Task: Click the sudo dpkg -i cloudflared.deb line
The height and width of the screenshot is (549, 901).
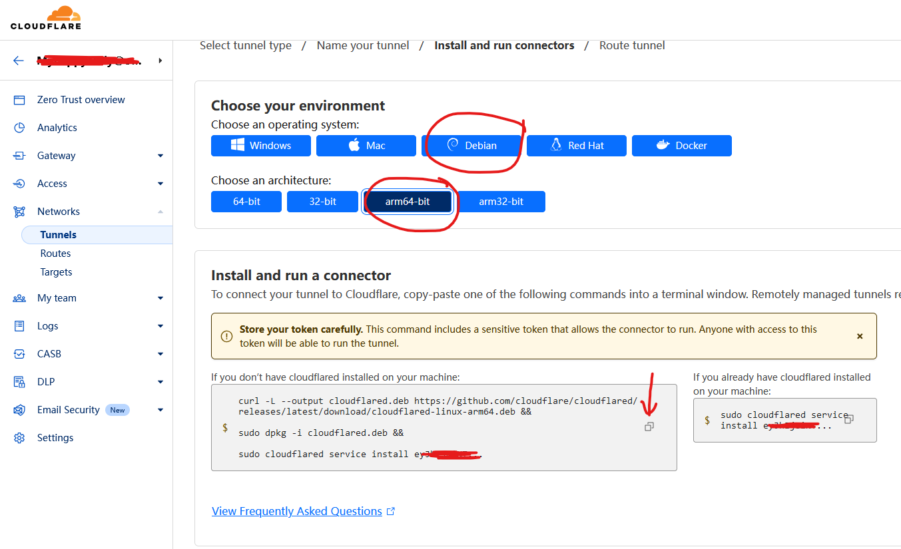Action: pyautogui.click(x=321, y=433)
